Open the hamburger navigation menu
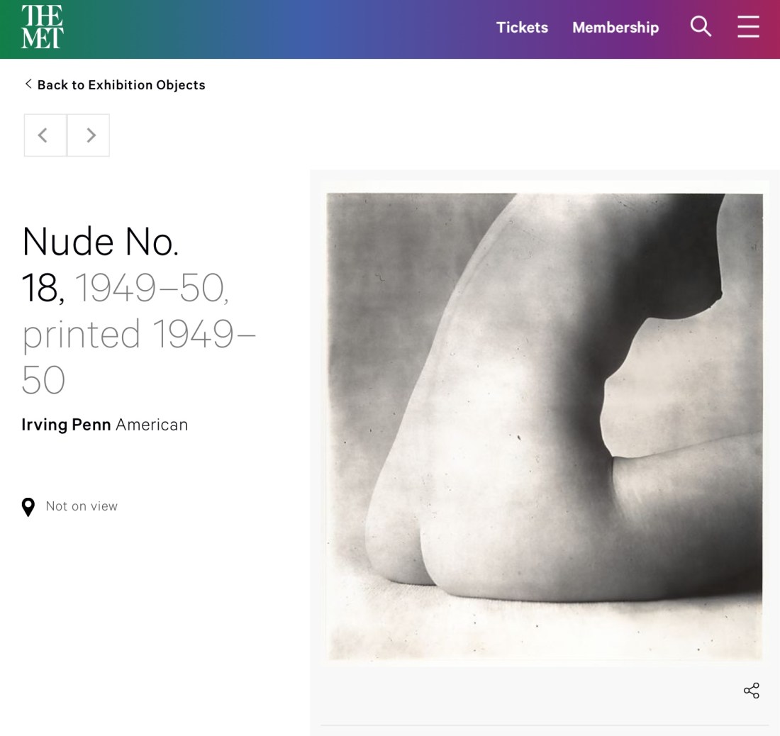This screenshot has height=736, width=780. [748, 27]
